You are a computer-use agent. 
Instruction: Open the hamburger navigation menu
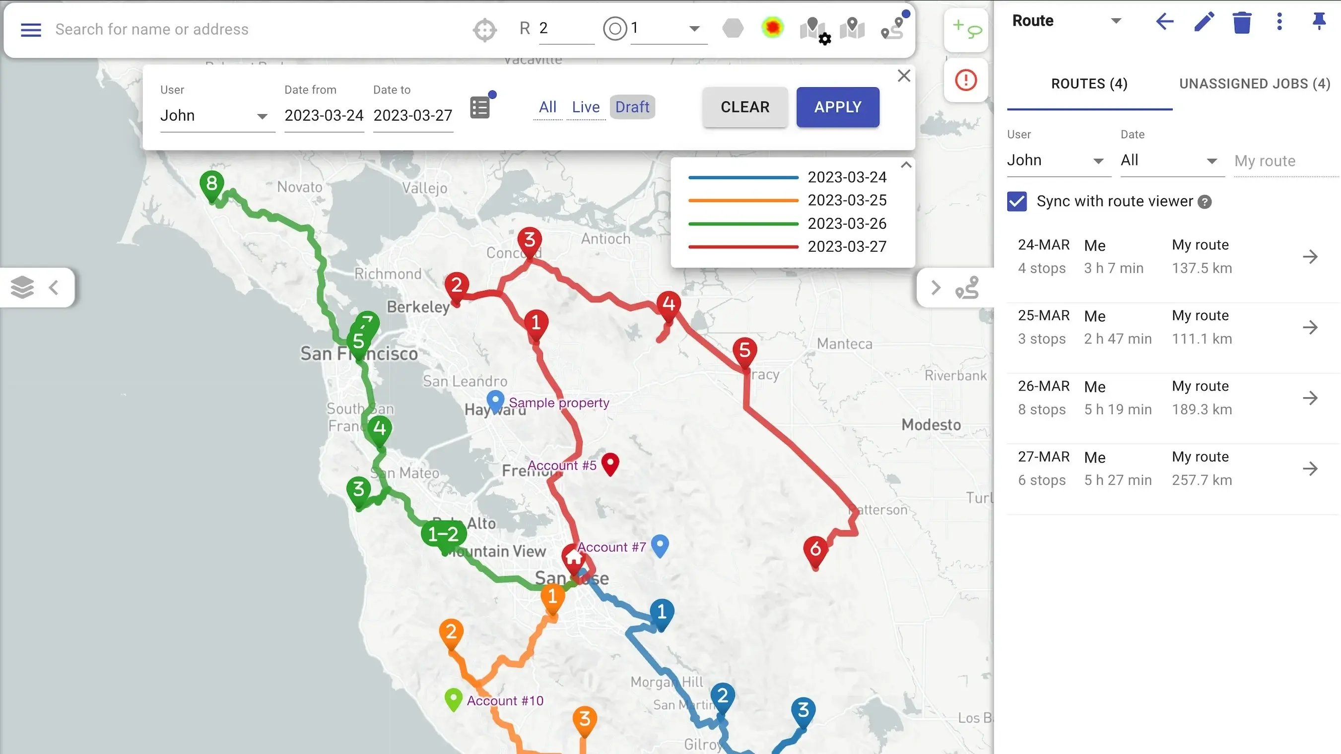tap(31, 30)
